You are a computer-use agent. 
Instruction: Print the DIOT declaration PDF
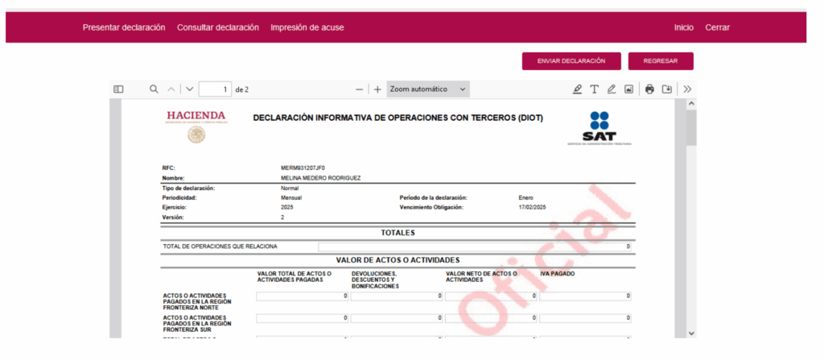tap(649, 89)
